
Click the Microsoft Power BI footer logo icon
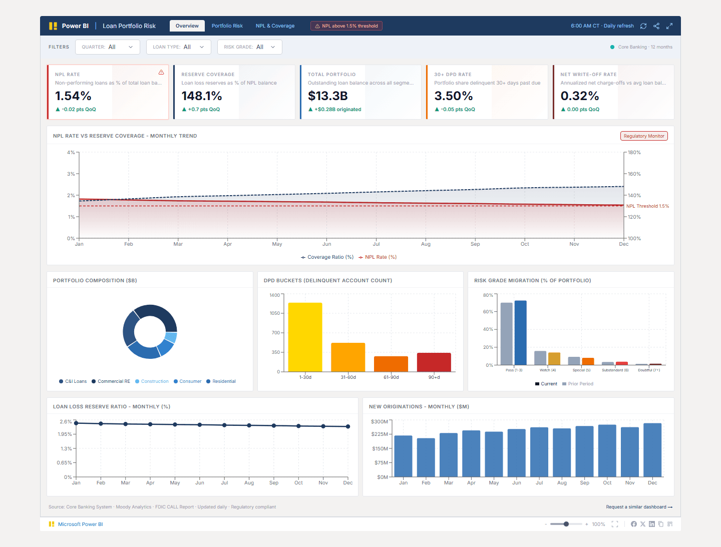click(52, 524)
